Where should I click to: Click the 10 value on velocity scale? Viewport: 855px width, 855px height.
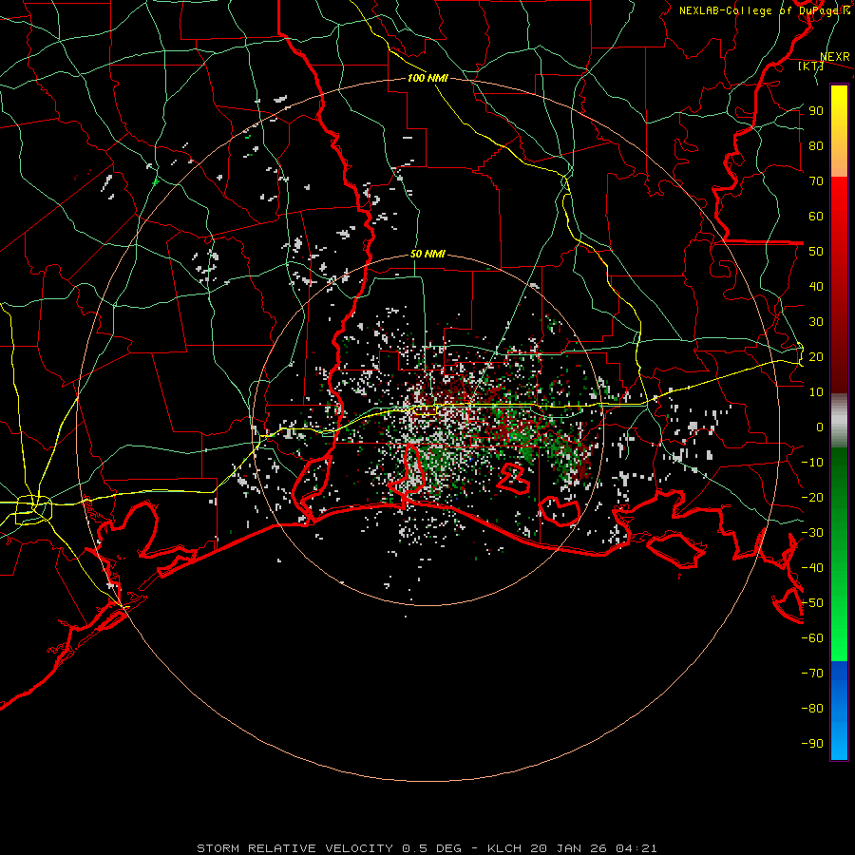pyautogui.click(x=816, y=392)
